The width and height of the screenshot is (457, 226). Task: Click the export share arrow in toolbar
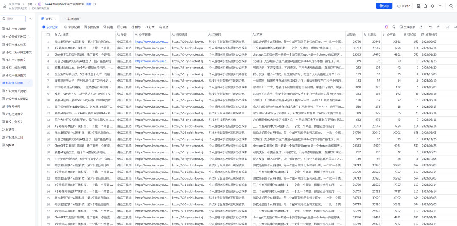pyautogui.click(x=421, y=27)
